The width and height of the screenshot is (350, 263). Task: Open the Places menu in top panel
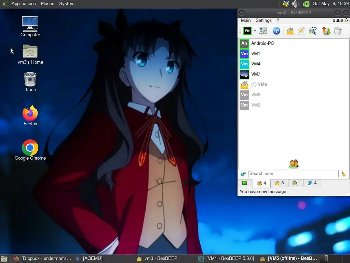(x=47, y=3)
